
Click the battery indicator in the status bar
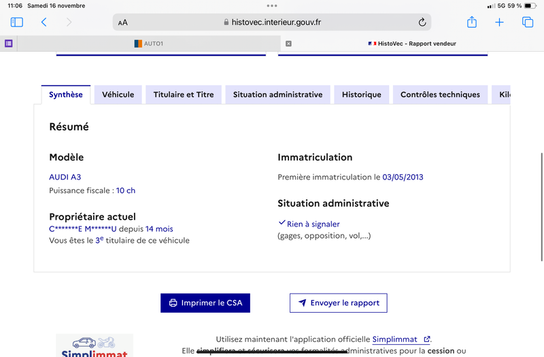pyautogui.click(x=530, y=5)
